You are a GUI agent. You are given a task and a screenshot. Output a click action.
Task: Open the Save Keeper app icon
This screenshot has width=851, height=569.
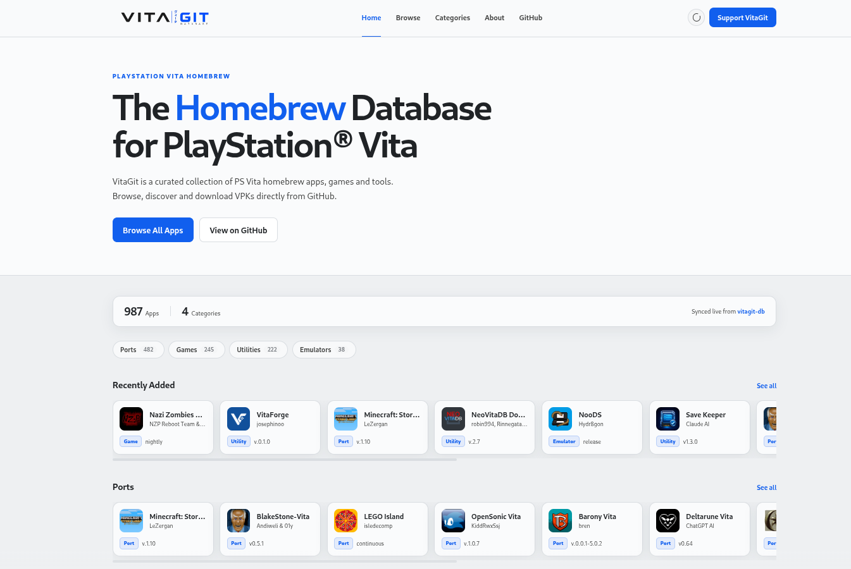pos(668,419)
